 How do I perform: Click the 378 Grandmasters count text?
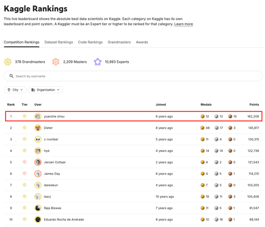click(30, 62)
